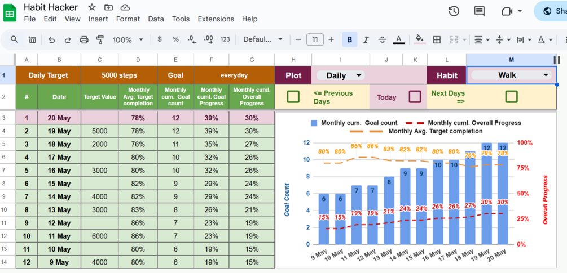Image resolution: width=567 pixels, height=273 pixels.
Task: Star the Habit Hacker document
Action: click(92, 7)
